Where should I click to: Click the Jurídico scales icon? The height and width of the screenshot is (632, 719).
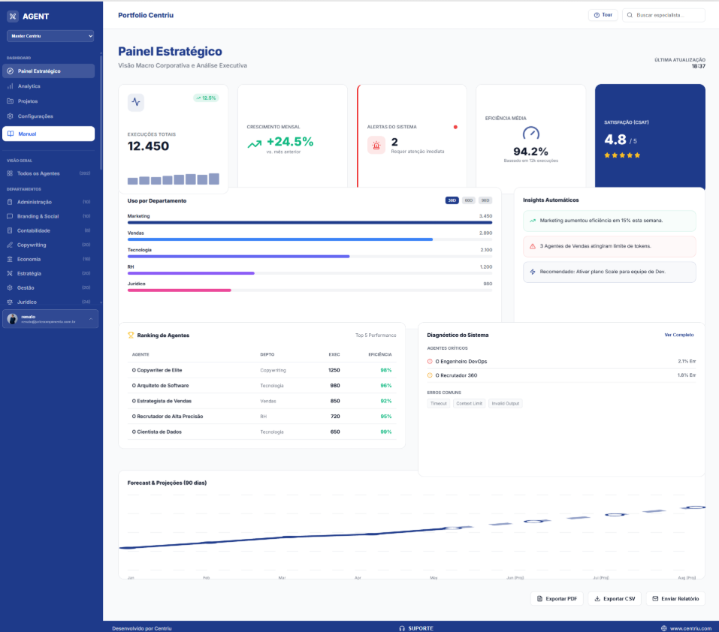click(x=10, y=302)
